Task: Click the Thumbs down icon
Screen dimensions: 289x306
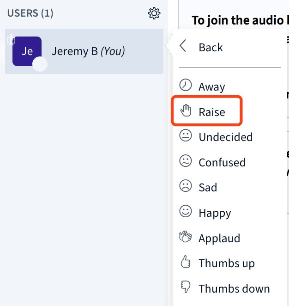Action: (186, 288)
